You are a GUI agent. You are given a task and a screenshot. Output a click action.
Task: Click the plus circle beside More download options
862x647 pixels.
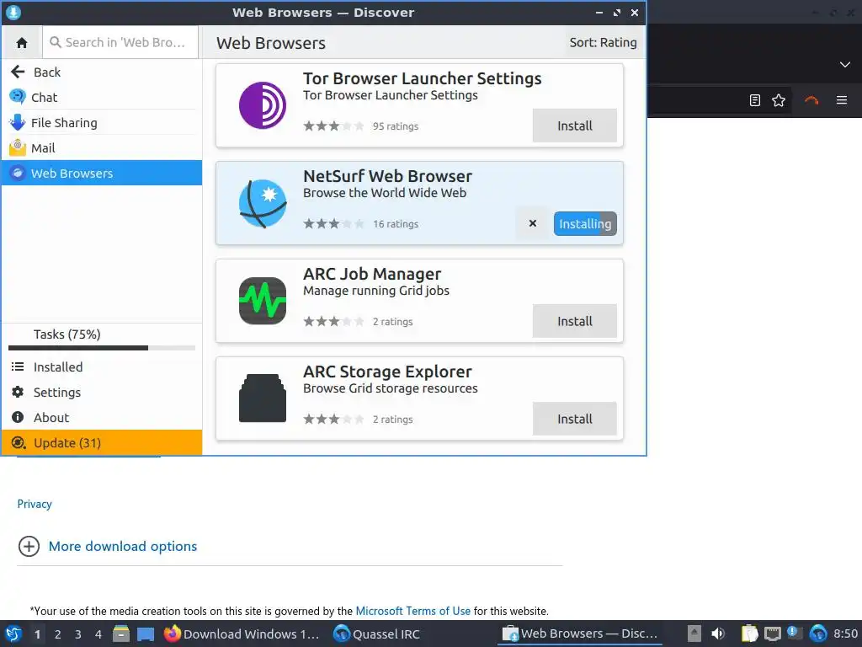29,546
